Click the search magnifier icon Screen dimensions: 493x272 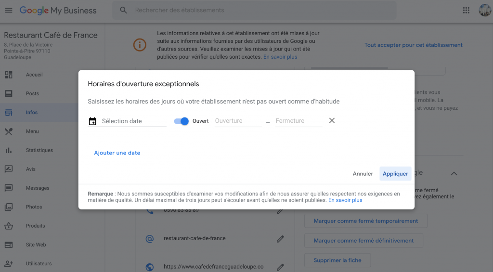pos(124,10)
